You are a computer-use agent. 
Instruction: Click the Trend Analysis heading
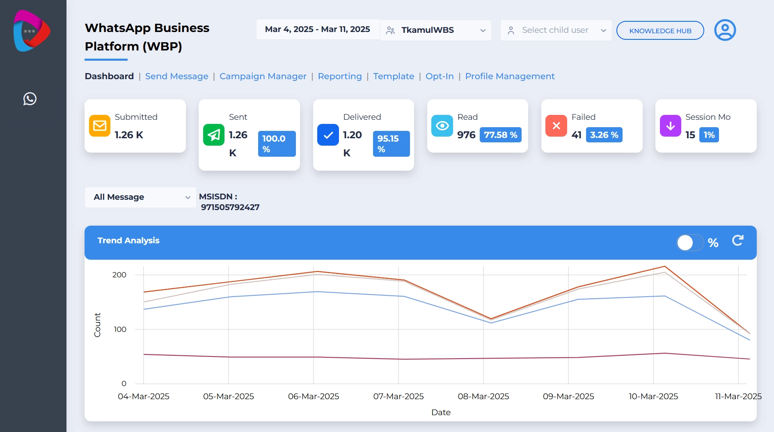point(128,240)
